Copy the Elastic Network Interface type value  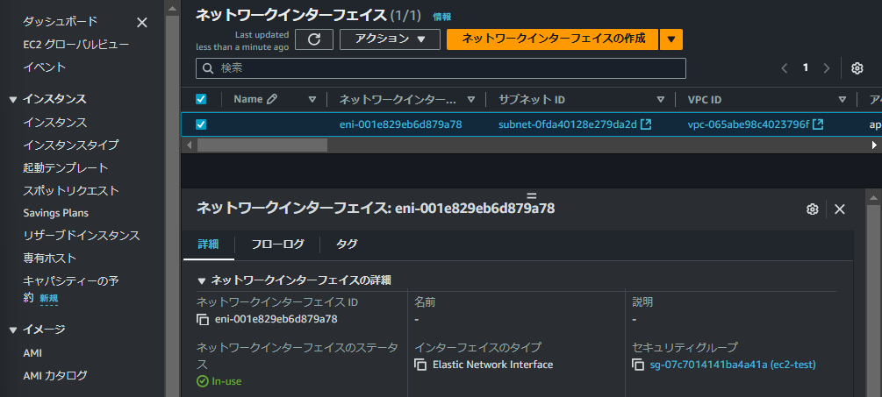420,365
